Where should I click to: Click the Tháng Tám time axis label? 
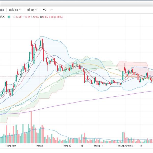(11, 146)
